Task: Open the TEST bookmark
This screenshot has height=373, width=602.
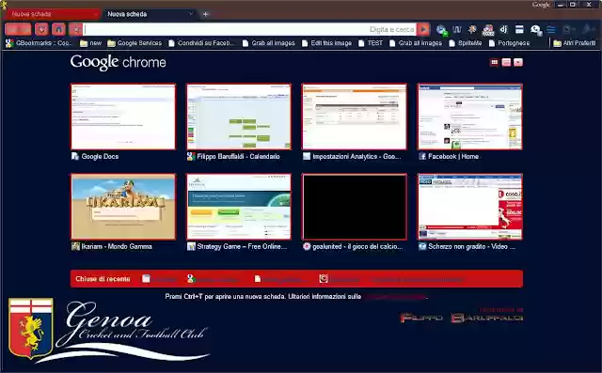Action: click(371, 43)
